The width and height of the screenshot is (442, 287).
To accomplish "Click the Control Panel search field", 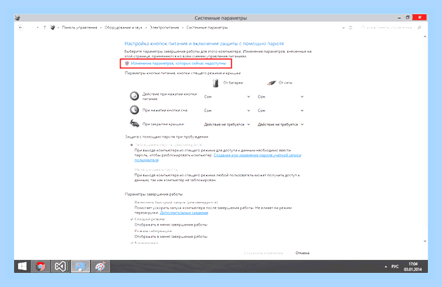I will (386, 28).
